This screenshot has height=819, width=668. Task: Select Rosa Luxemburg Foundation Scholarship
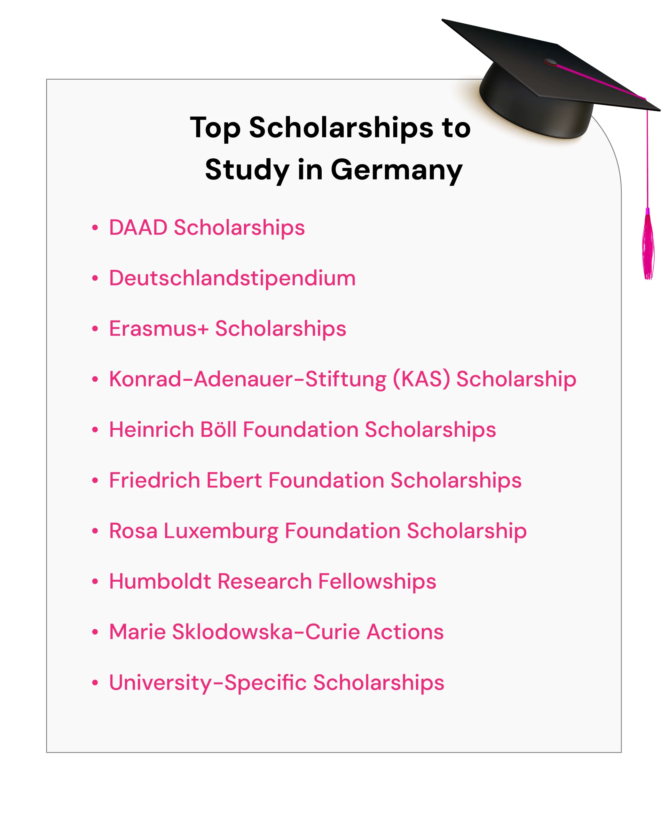point(318,531)
